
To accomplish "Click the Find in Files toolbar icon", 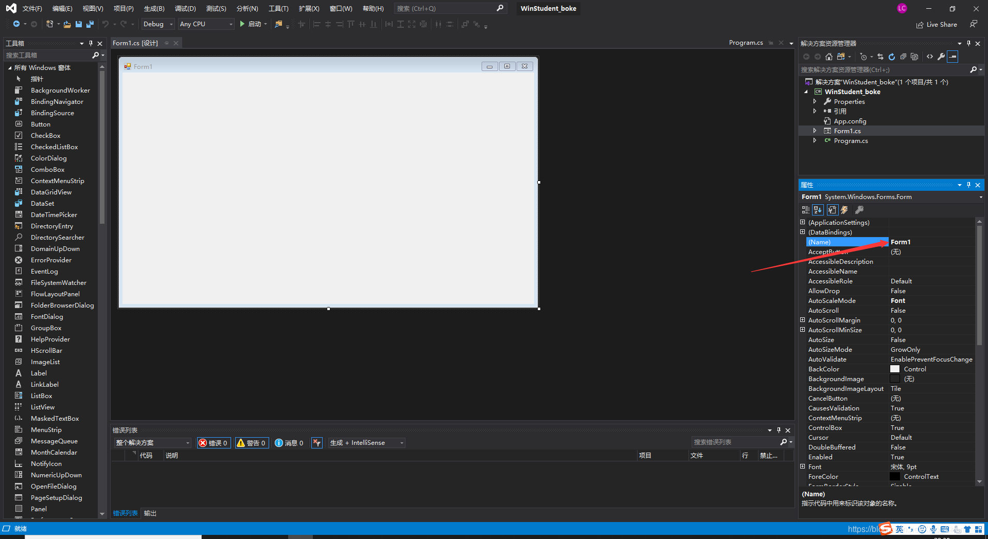I will coord(278,24).
